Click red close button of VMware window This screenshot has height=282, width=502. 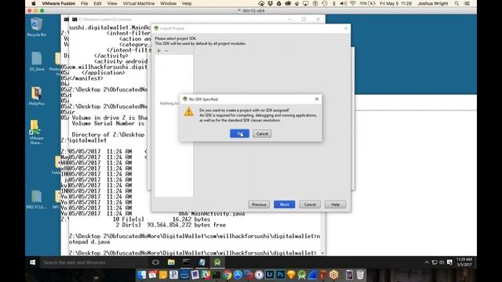pyautogui.click(x=30, y=10)
